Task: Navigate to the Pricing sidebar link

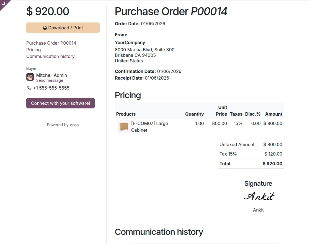Action: pyautogui.click(x=33, y=50)
